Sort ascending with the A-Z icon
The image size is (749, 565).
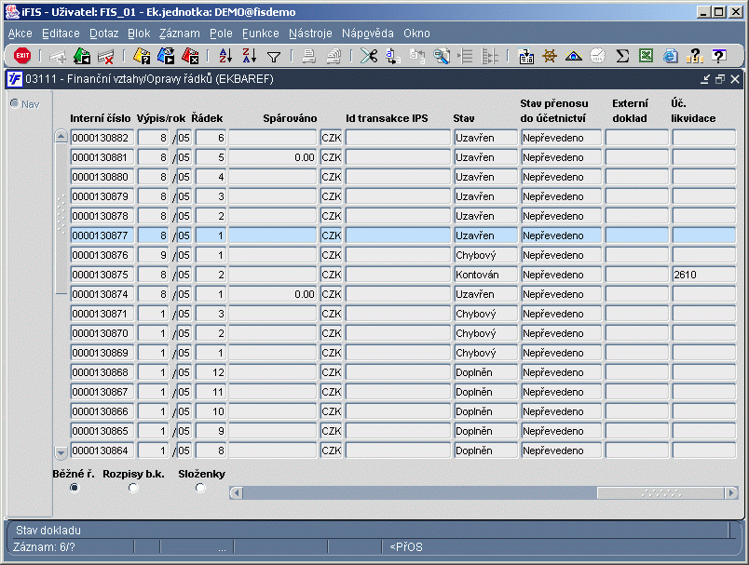[x=225, y=56]
